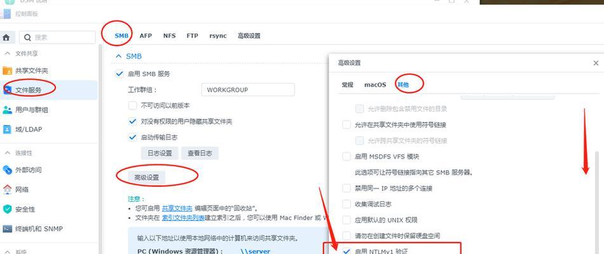Toggle hide shared folders from unauthorized users
The image size is (604, 254).
[x=133, y=121]
